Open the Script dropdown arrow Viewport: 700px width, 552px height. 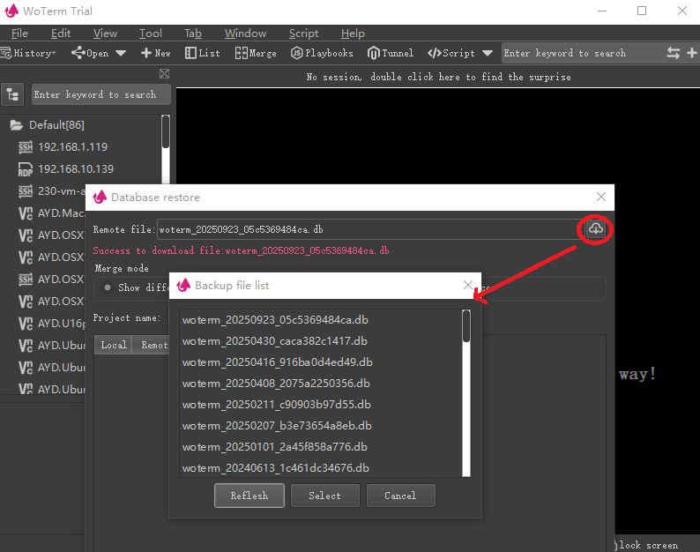tap(488, 53)
